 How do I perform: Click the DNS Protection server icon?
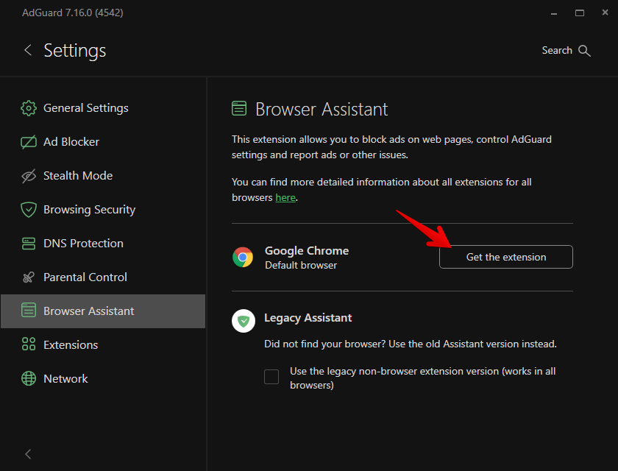29,244
